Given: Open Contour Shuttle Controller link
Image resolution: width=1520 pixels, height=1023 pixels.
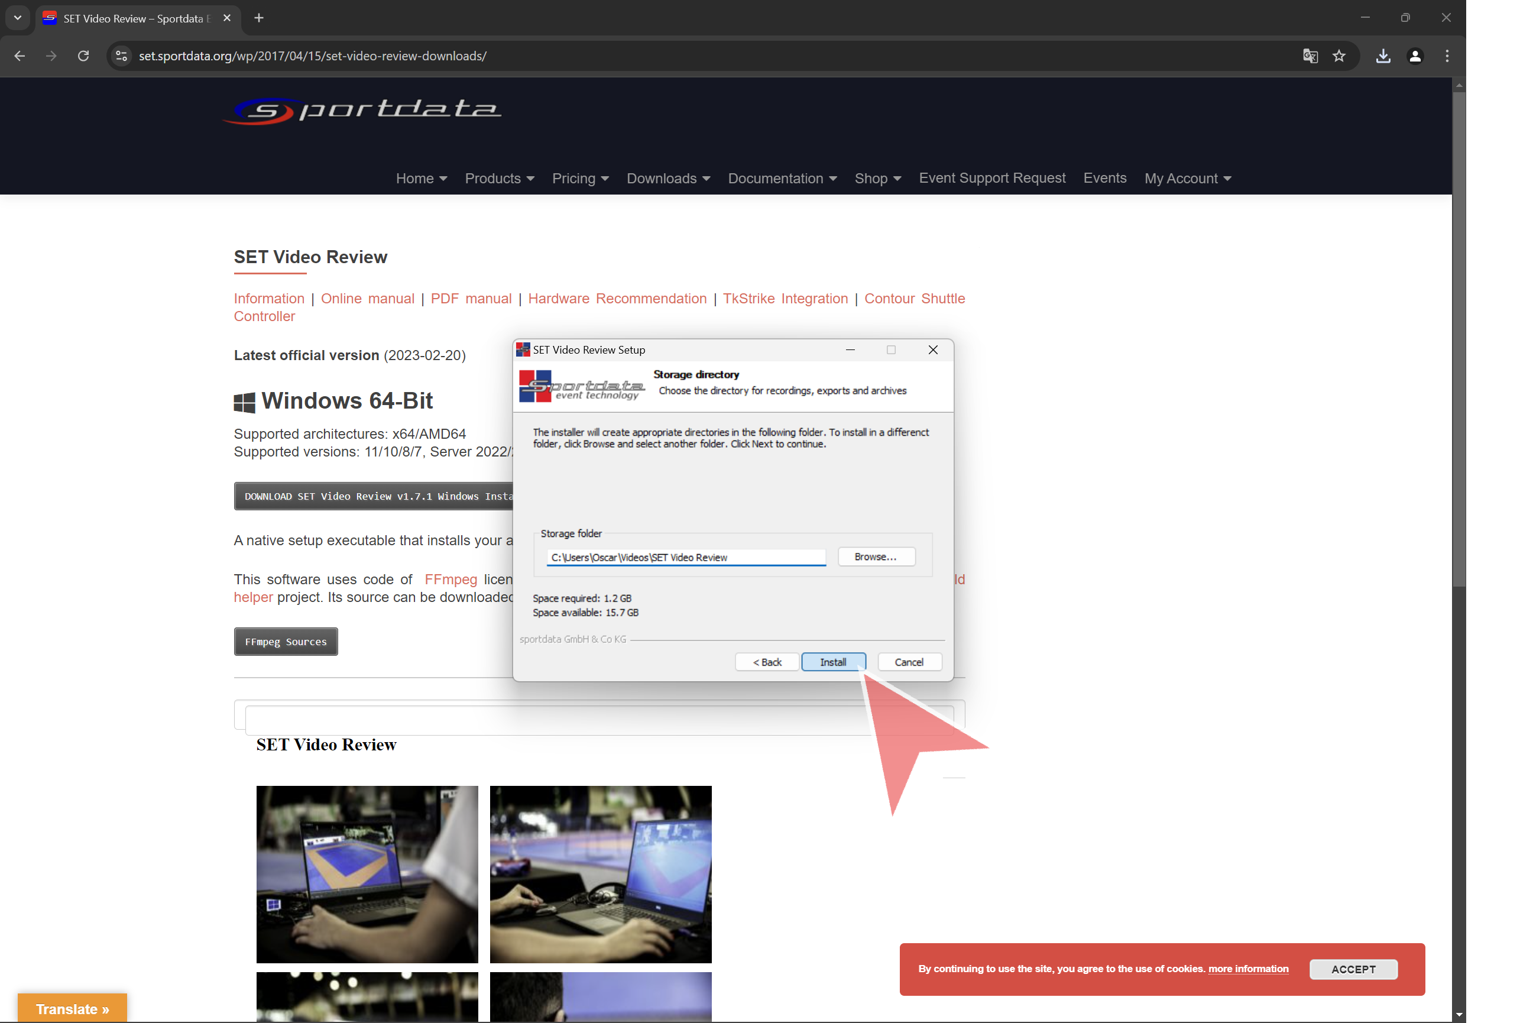Looking at the screenshot, I should [914, 298].
